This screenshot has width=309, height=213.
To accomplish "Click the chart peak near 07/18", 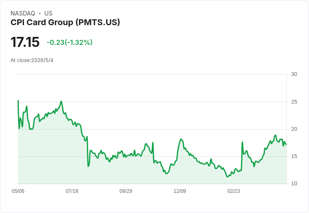I will [x=61, y=101].
